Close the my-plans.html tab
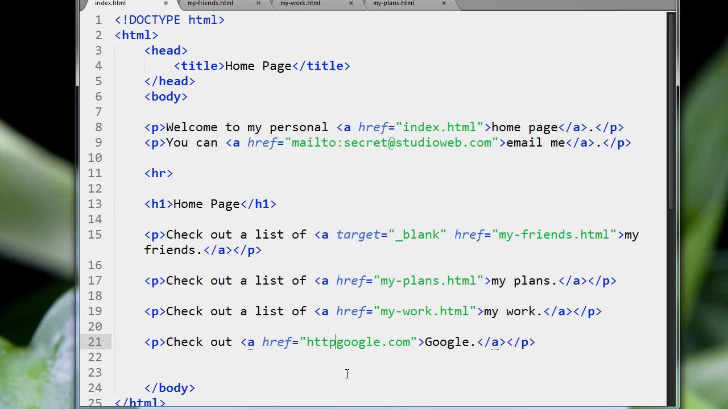 [x=444, y=3]
